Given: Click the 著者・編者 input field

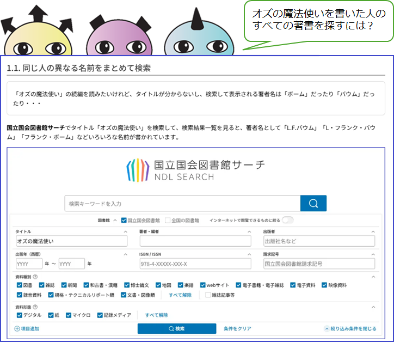Looking at the screenshot, I should 195,241.
